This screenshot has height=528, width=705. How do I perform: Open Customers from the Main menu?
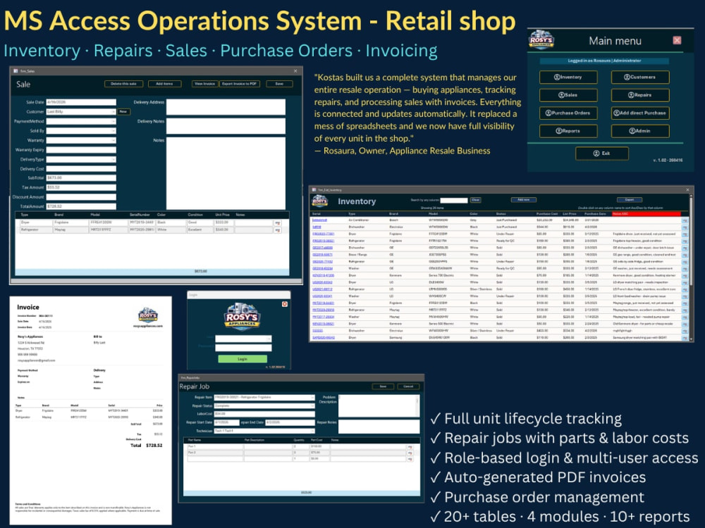tap(640, 77)
